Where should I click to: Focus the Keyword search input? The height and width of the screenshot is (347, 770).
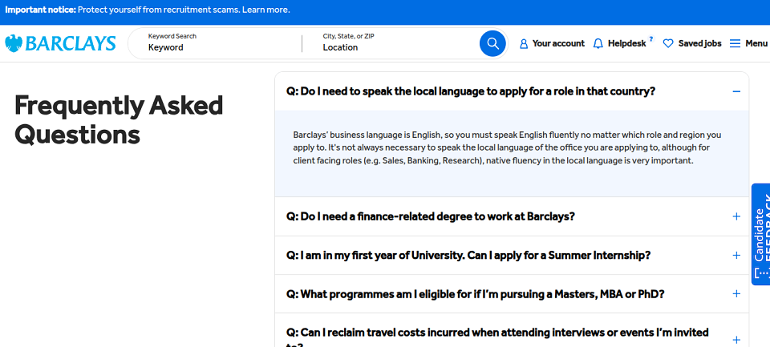click(x=221, y=47)
